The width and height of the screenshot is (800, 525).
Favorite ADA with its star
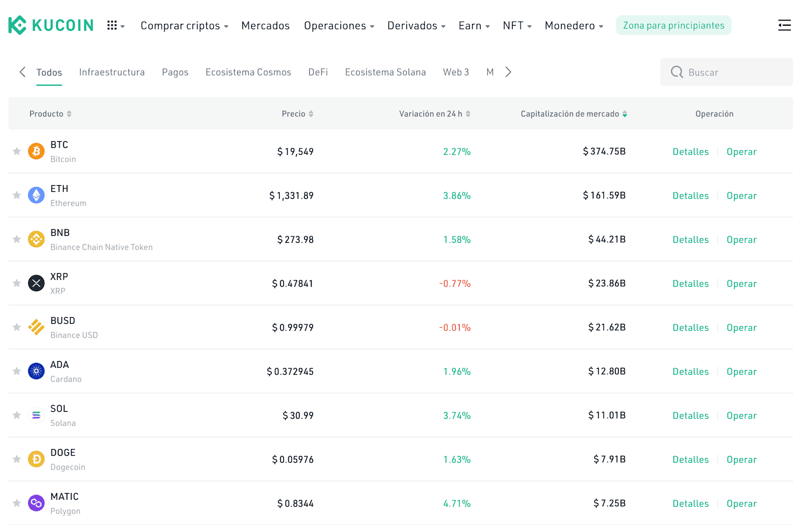[17, 371]
